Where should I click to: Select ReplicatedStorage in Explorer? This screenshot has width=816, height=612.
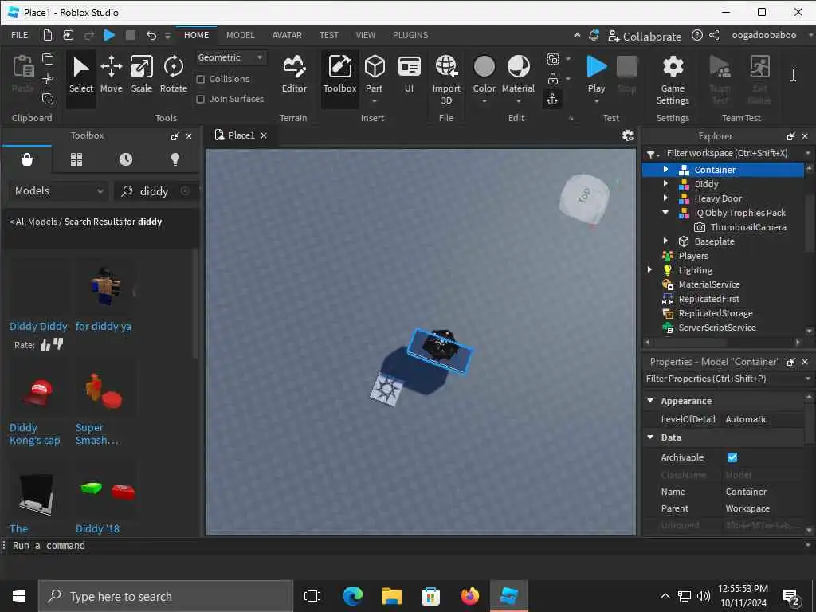[715, 312]
